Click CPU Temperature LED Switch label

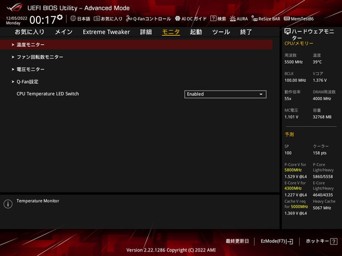pos(48,94)
